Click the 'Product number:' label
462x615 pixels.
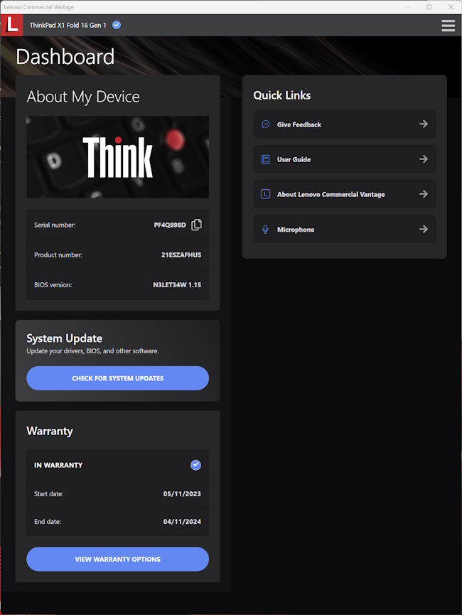(x=58, y=255)
